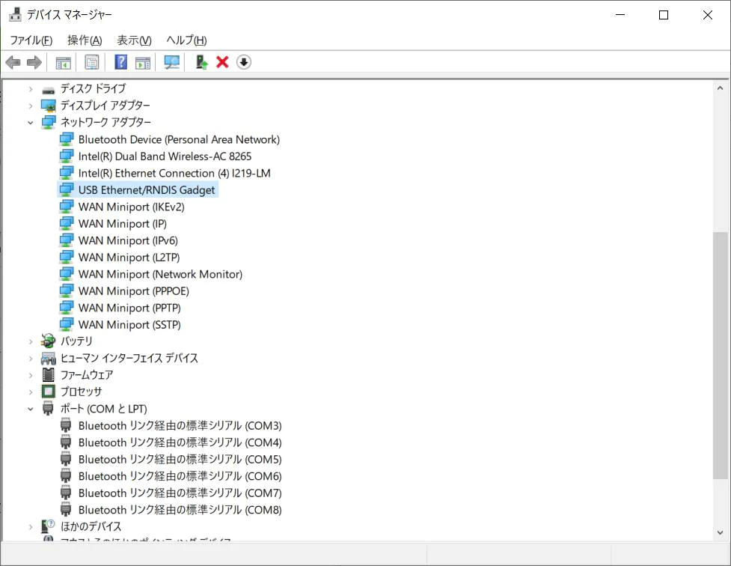Expand the ディスク ドライブ node

[31, 88]
